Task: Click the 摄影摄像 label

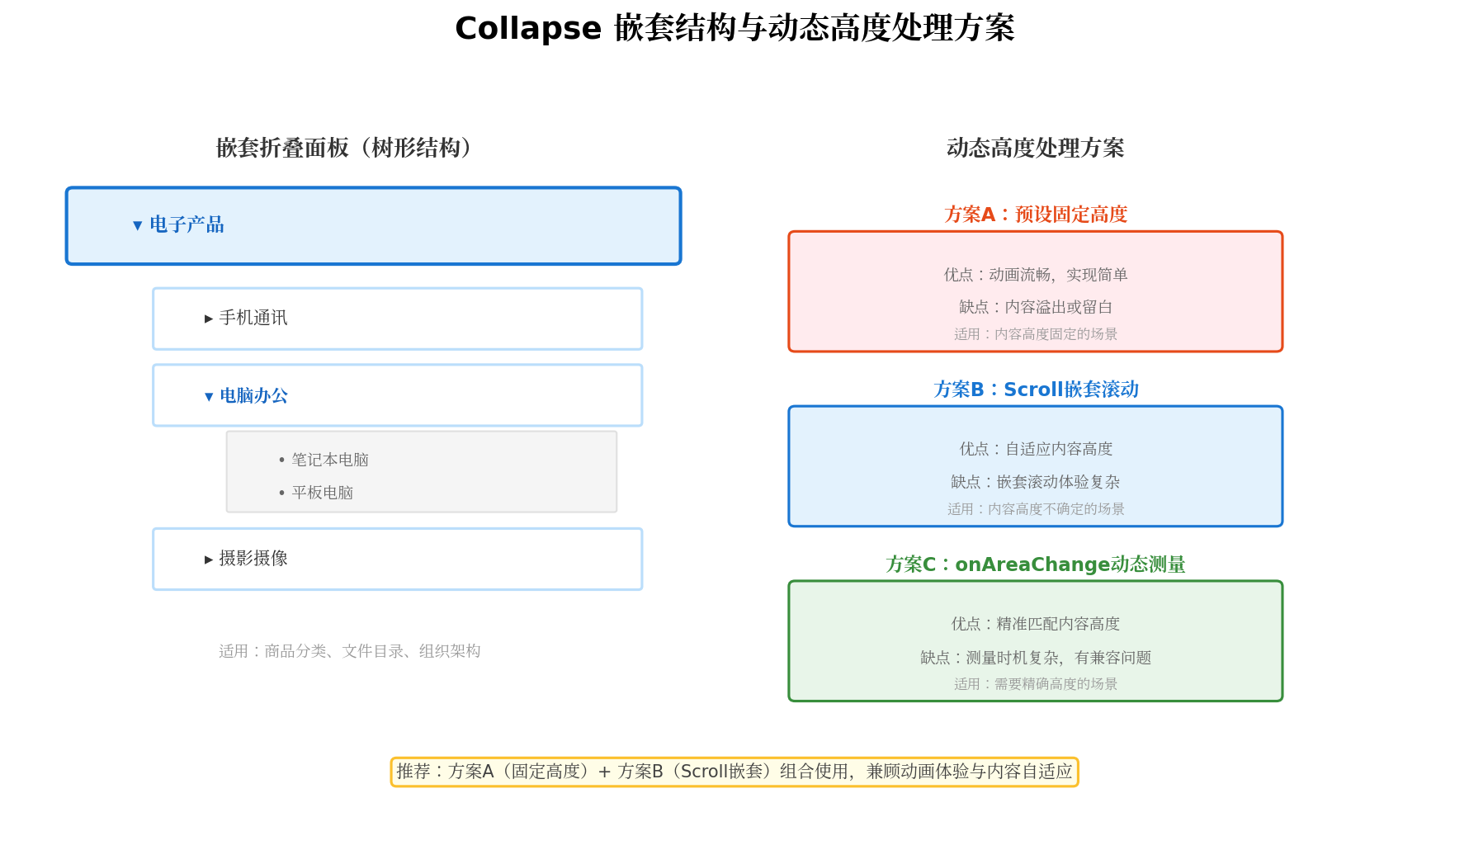Action: (253, 559)
